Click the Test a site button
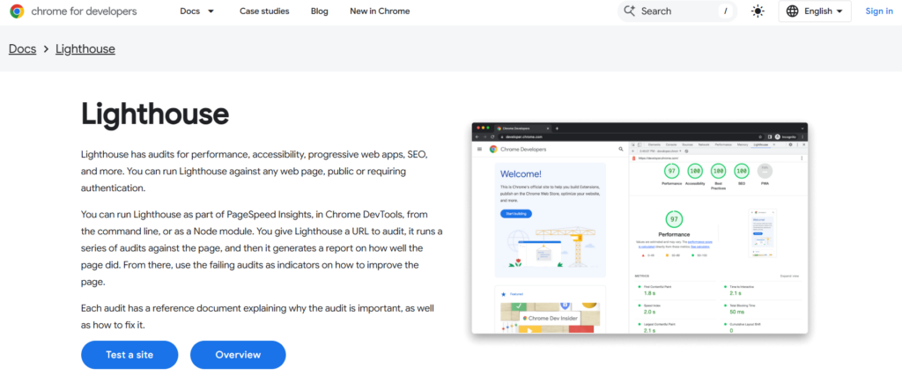This screenshot has height=383, width=902. pos(129,355)
